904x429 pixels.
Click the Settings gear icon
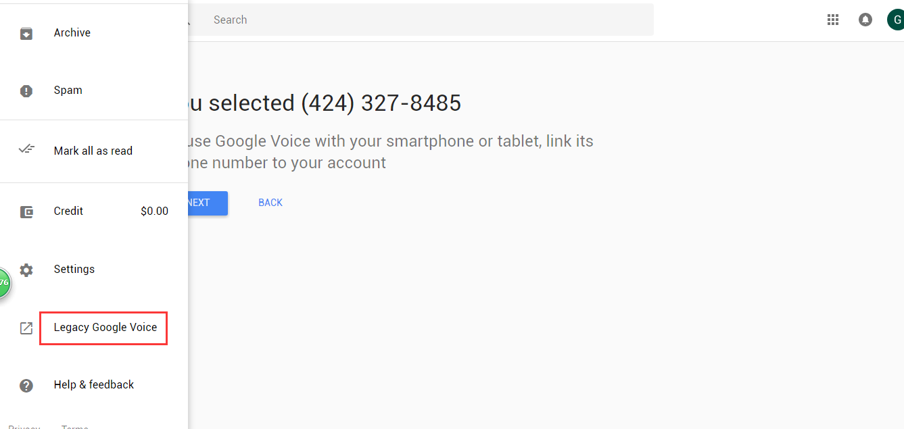pos(26,270)
